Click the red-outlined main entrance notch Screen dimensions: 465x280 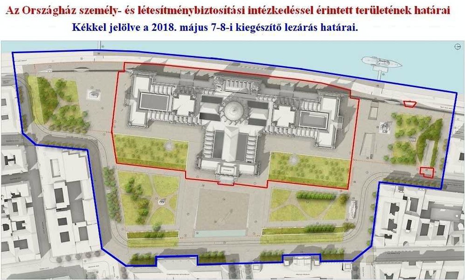[x=226, y=182]
